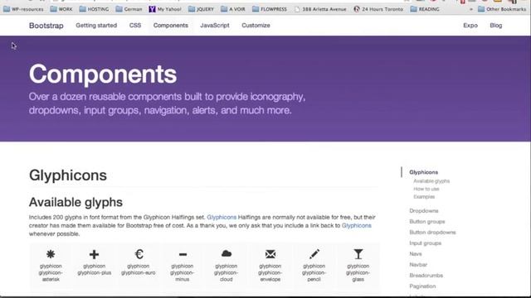This screenshot has width=531, height=298.
Task: Jump to Input groups in sidebar
Action: pyautogui.click(x=425, y=243)
